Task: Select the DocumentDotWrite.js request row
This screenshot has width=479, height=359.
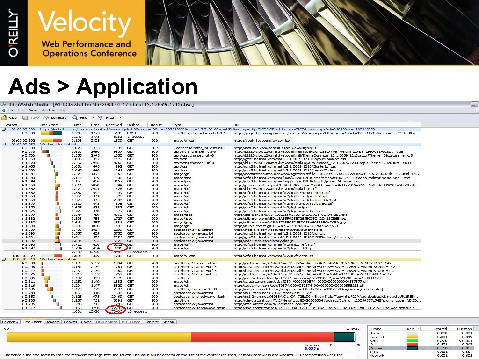Action: coord(211,304)
